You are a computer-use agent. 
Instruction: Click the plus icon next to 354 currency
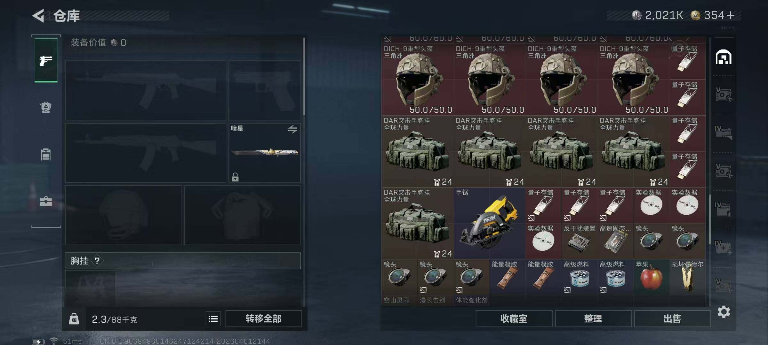[731, 15]
